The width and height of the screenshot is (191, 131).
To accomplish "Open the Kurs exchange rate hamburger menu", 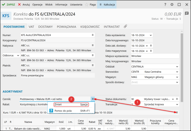I will 177,113.
